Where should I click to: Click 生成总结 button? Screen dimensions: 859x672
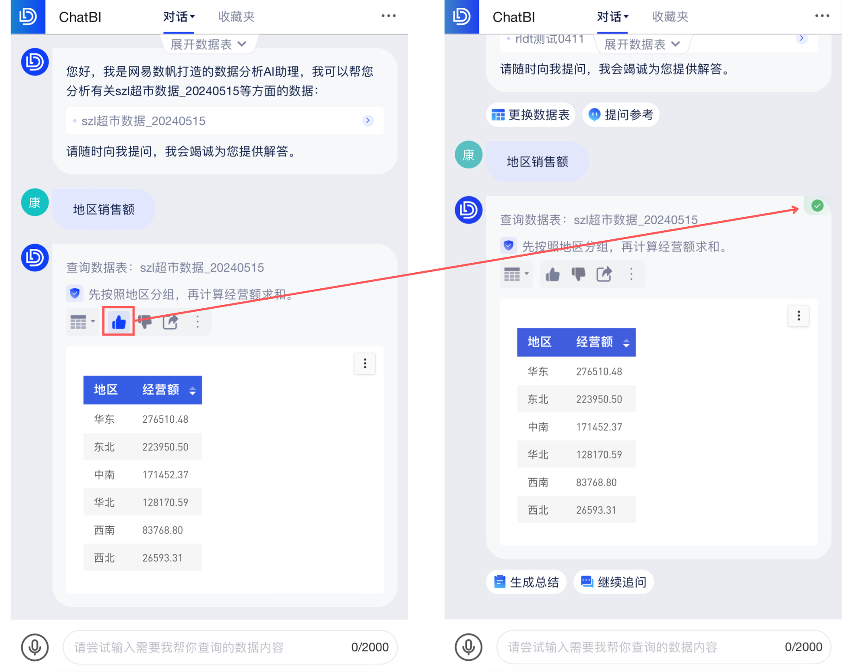point(527,582)
